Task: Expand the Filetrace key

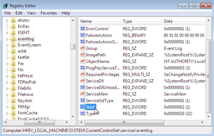Action: (x=7, y=95)
